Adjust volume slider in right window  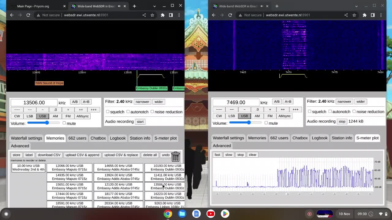pyautogui.click(x=245, y=123)
